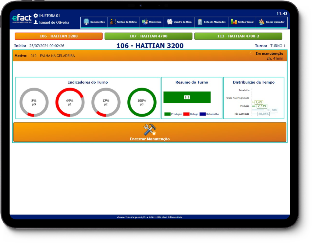Click the Ocorrência icon

click(x=145, y=22)
